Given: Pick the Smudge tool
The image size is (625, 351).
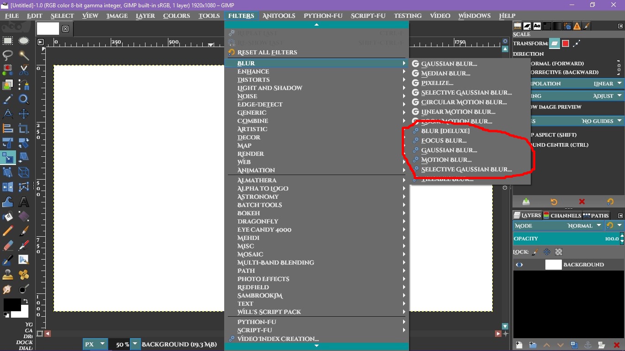Looking at the screenshot, I should (x=8, y=289).
